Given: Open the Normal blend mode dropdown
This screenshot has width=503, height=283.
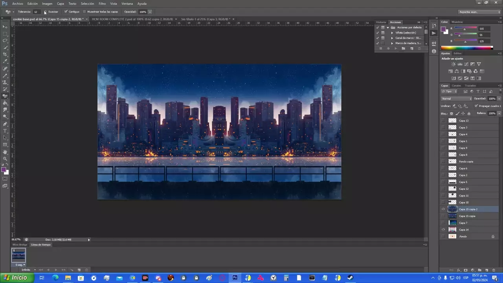Looking at the screenshot, I should [456, 99].
